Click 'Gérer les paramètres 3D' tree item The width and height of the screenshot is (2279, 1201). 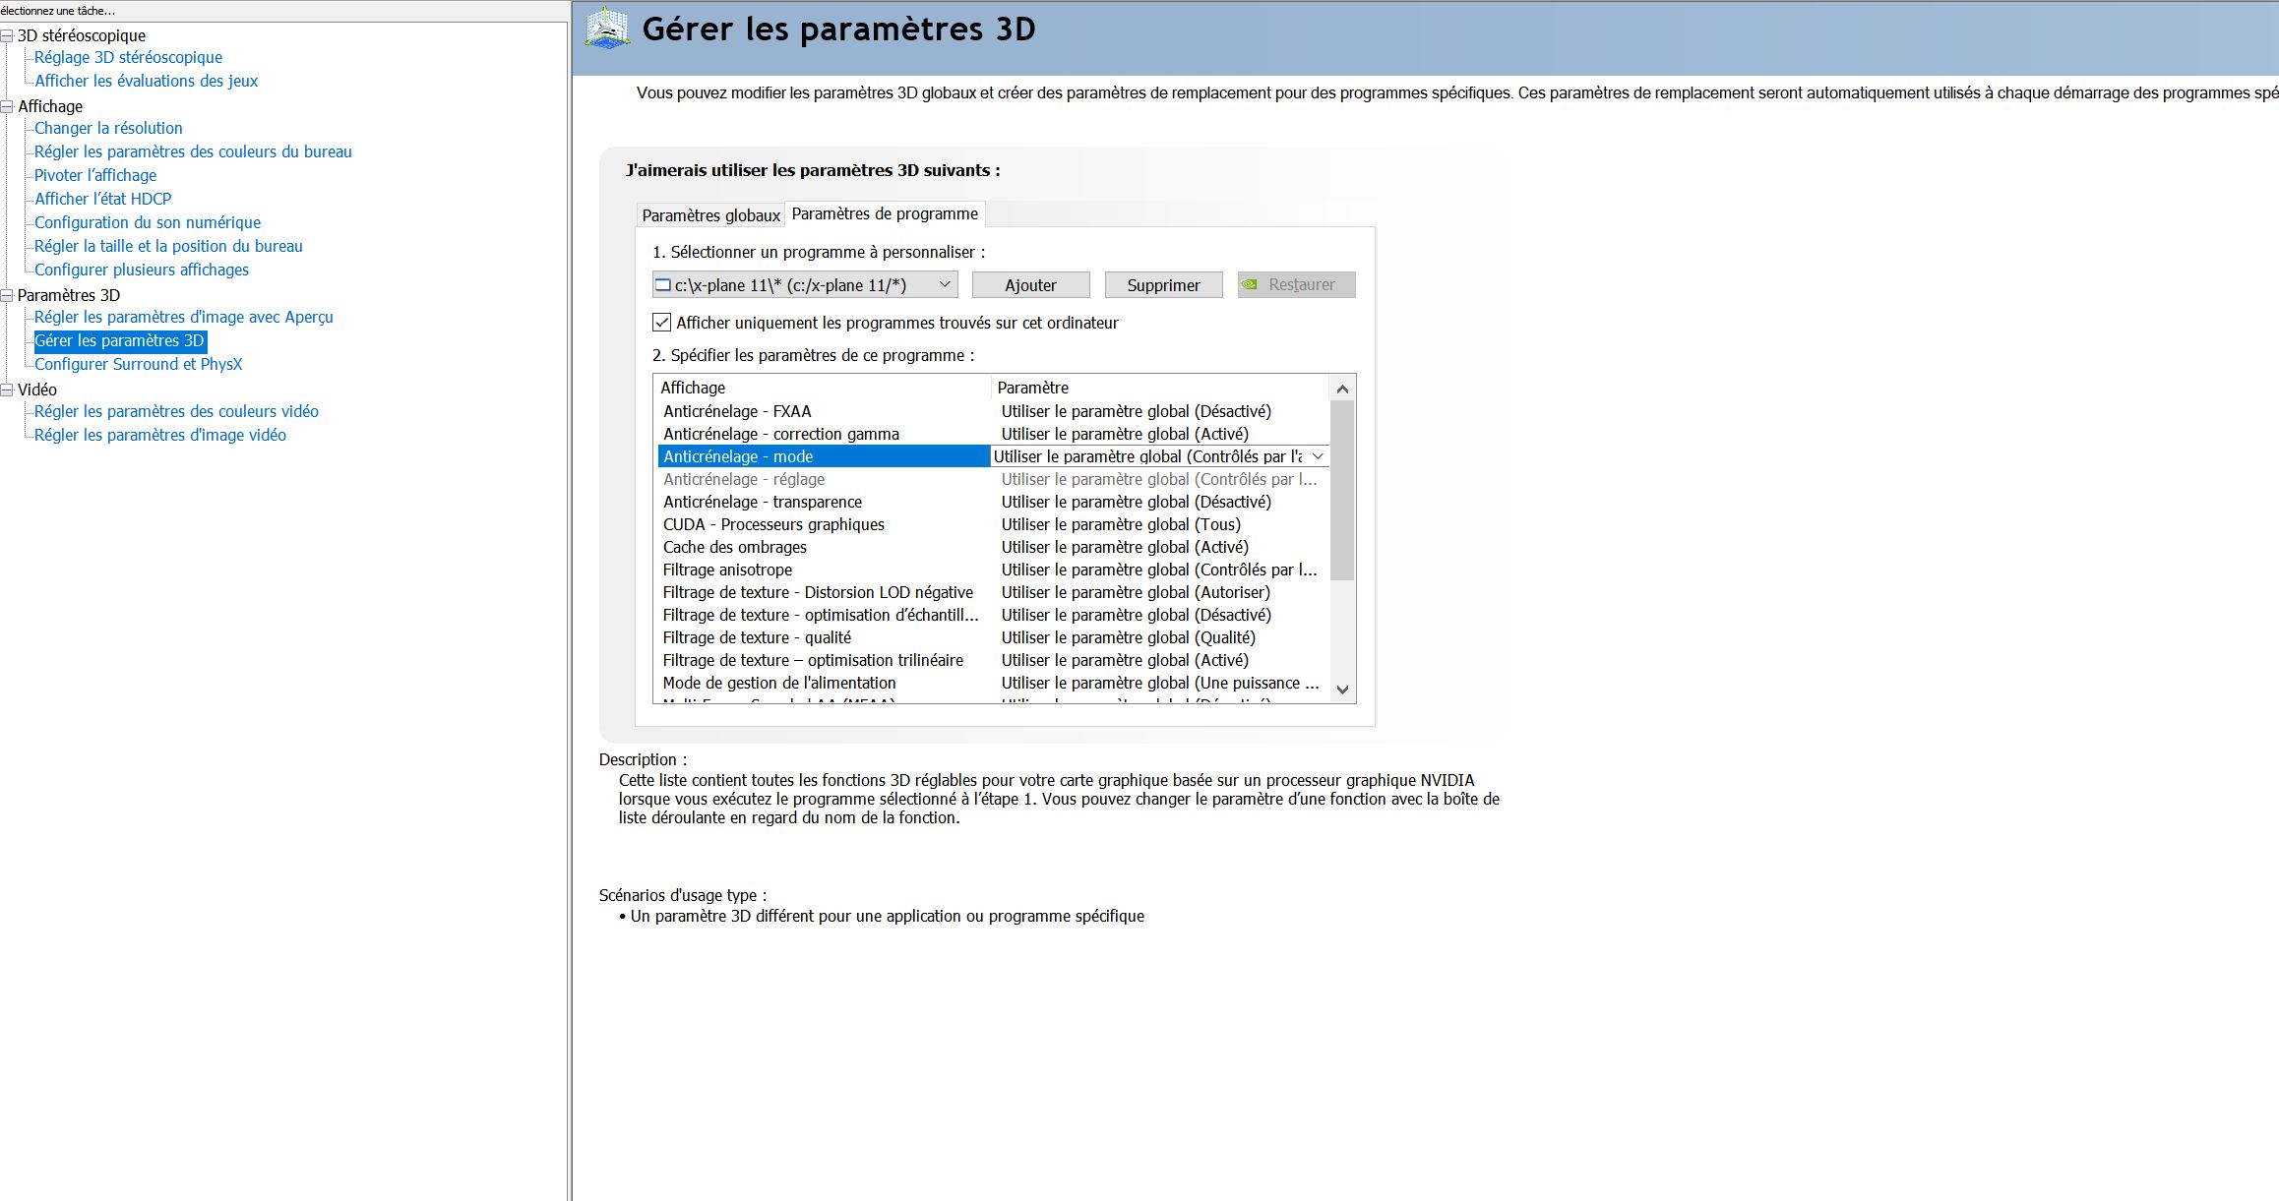click(x=121, y=340)
